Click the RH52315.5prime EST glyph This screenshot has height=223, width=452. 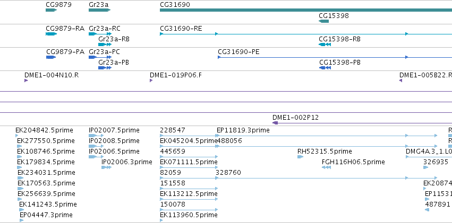point(300,157)
